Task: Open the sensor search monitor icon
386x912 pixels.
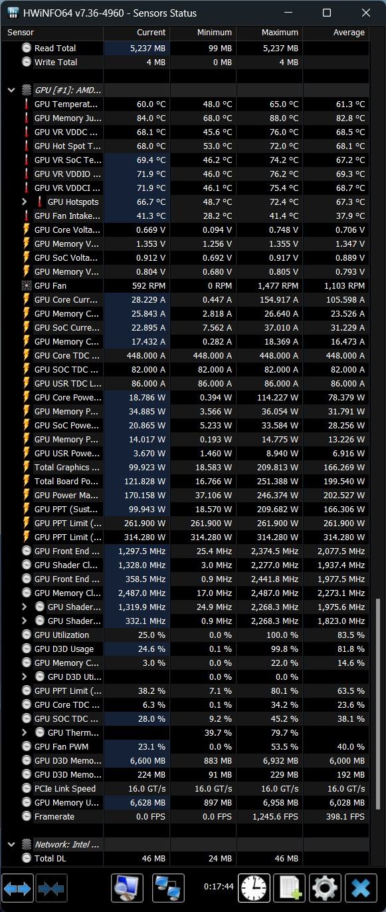Action: pos(126,887)
